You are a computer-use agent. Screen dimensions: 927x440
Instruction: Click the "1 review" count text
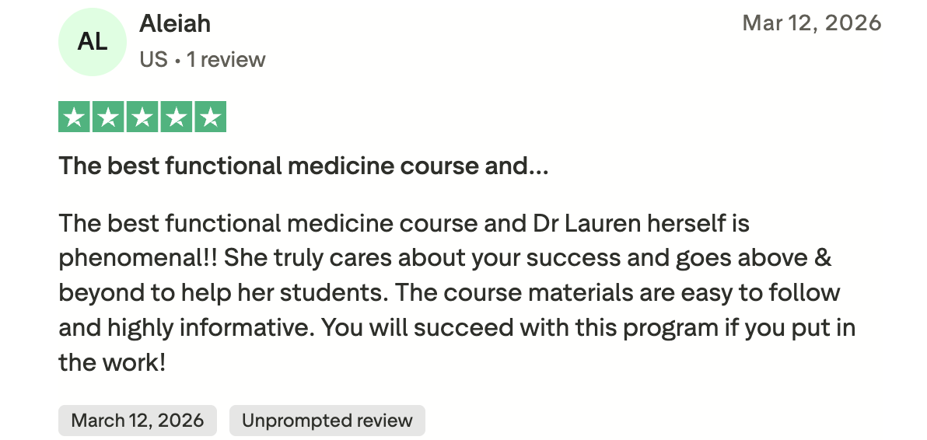[226, 60]
